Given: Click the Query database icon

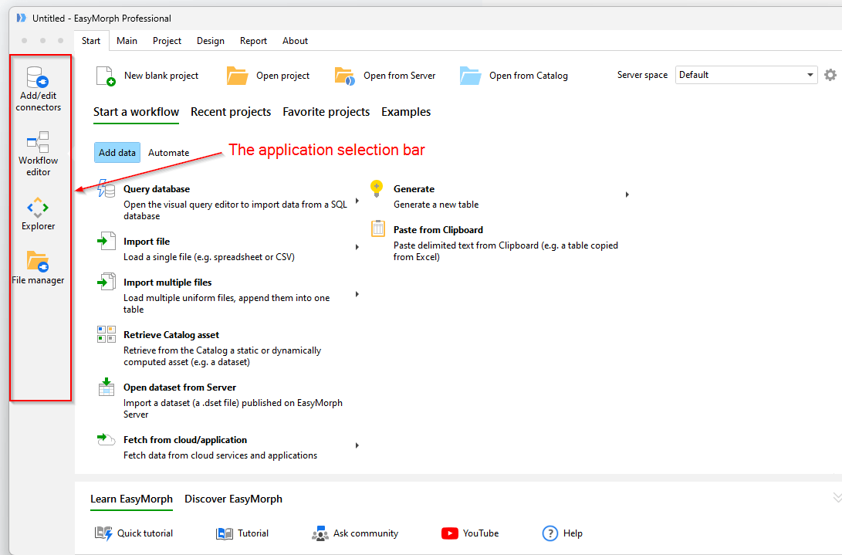Looking at the screenshot, I should [x=106, y=188].
